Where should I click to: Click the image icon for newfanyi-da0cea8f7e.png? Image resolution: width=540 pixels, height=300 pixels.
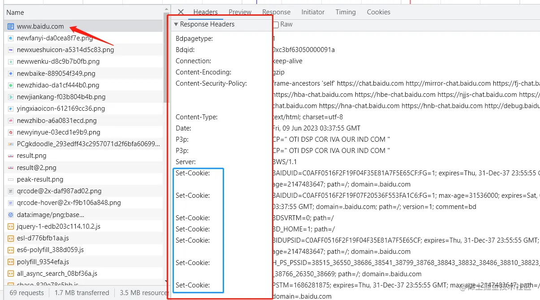[11, 38]
